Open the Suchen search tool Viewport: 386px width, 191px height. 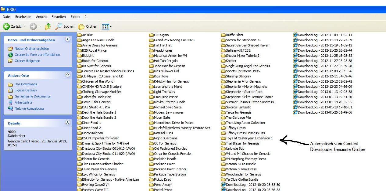(65, 26)
